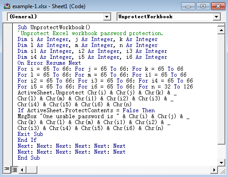The width and height of the screenshot is (228, 177).
Task: Click the 'End Sub' line
Action: click(29, 158)
